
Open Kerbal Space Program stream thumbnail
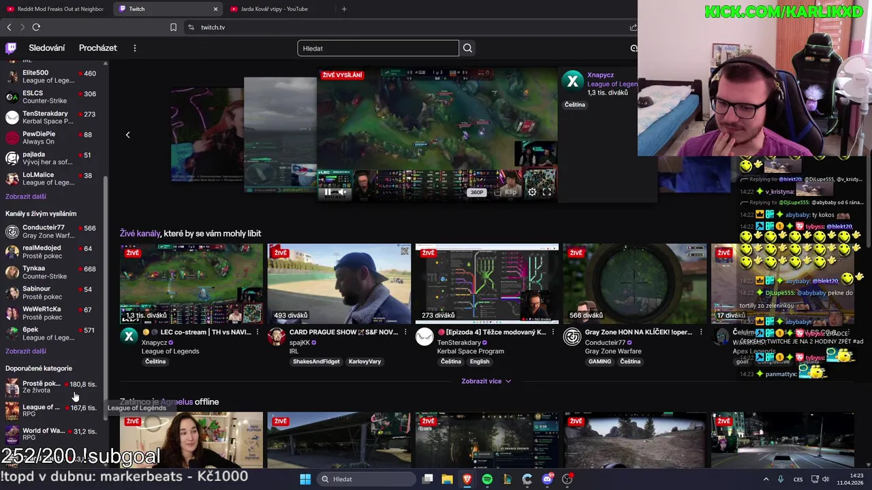coord(487,284)
